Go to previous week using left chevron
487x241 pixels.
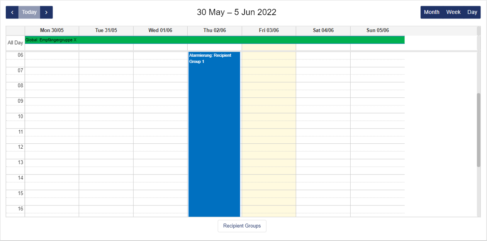point(12,12)
